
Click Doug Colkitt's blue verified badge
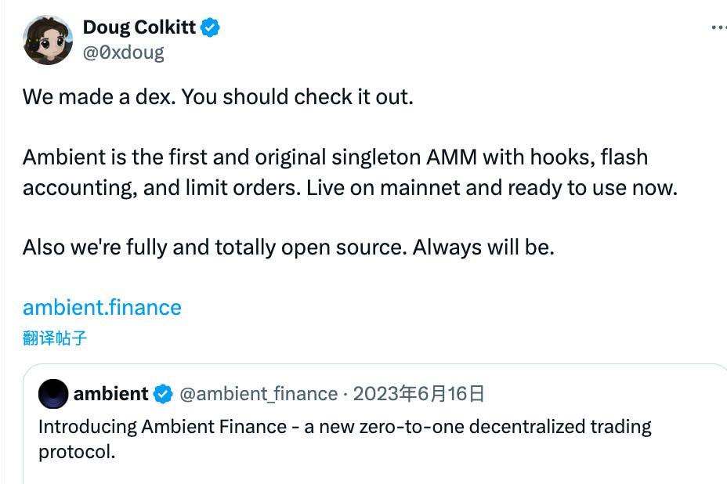210,28
